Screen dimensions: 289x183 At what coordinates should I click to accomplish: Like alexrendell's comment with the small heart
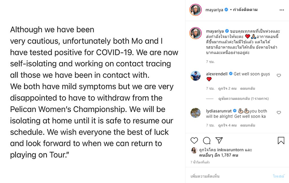click(279, 75)
